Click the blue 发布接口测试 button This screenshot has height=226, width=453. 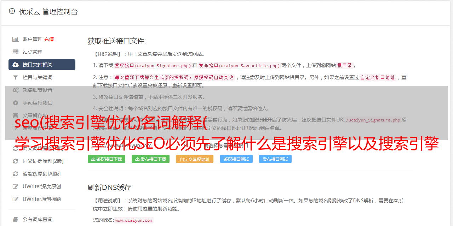(x=275, y=159)
